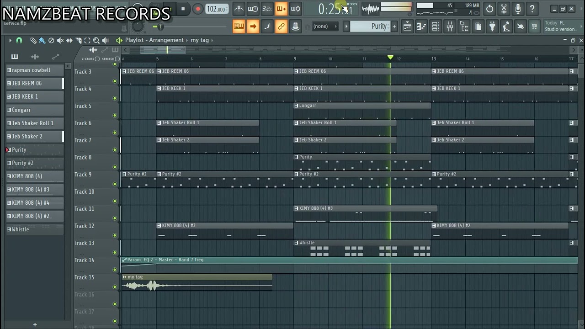Click the wait-for-input recording icon
This screenshot has width=585, height=329.
pyautogui.click(x=253, y=9)
